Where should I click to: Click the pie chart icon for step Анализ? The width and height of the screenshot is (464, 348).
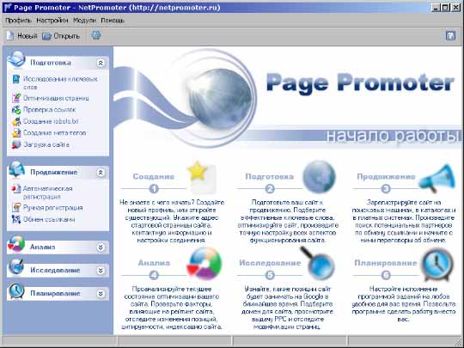point(205,264)
